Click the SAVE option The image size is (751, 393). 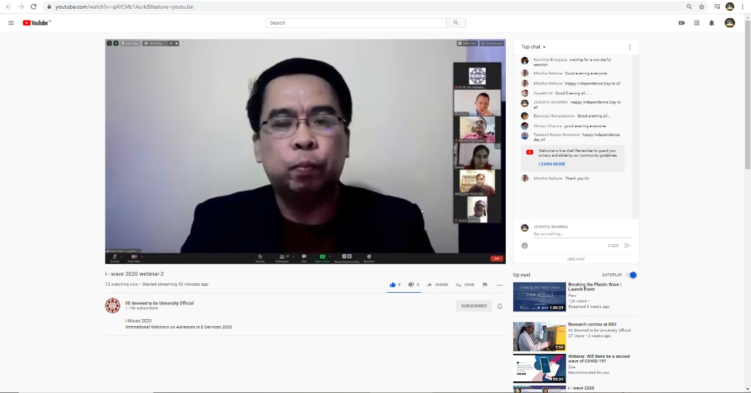[465, 285]
